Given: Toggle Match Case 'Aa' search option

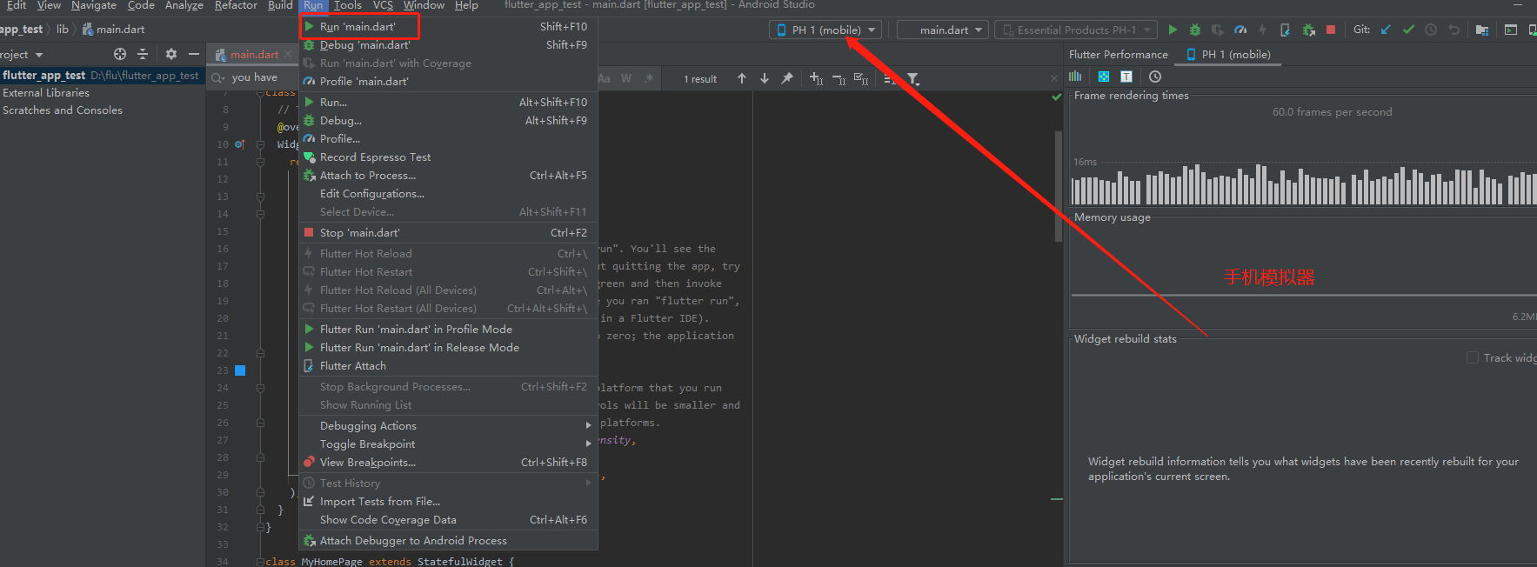Looking at the screenshot, I should coord(604,78).
